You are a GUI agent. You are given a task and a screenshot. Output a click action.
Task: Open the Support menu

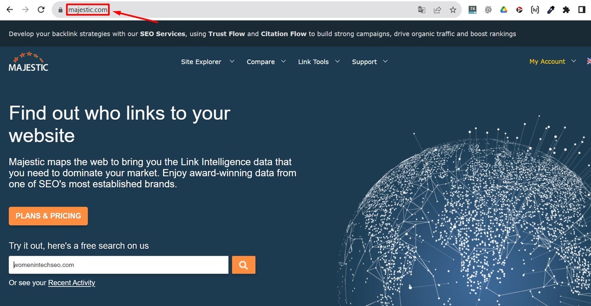pyautogui.click(x=364, y=62)
